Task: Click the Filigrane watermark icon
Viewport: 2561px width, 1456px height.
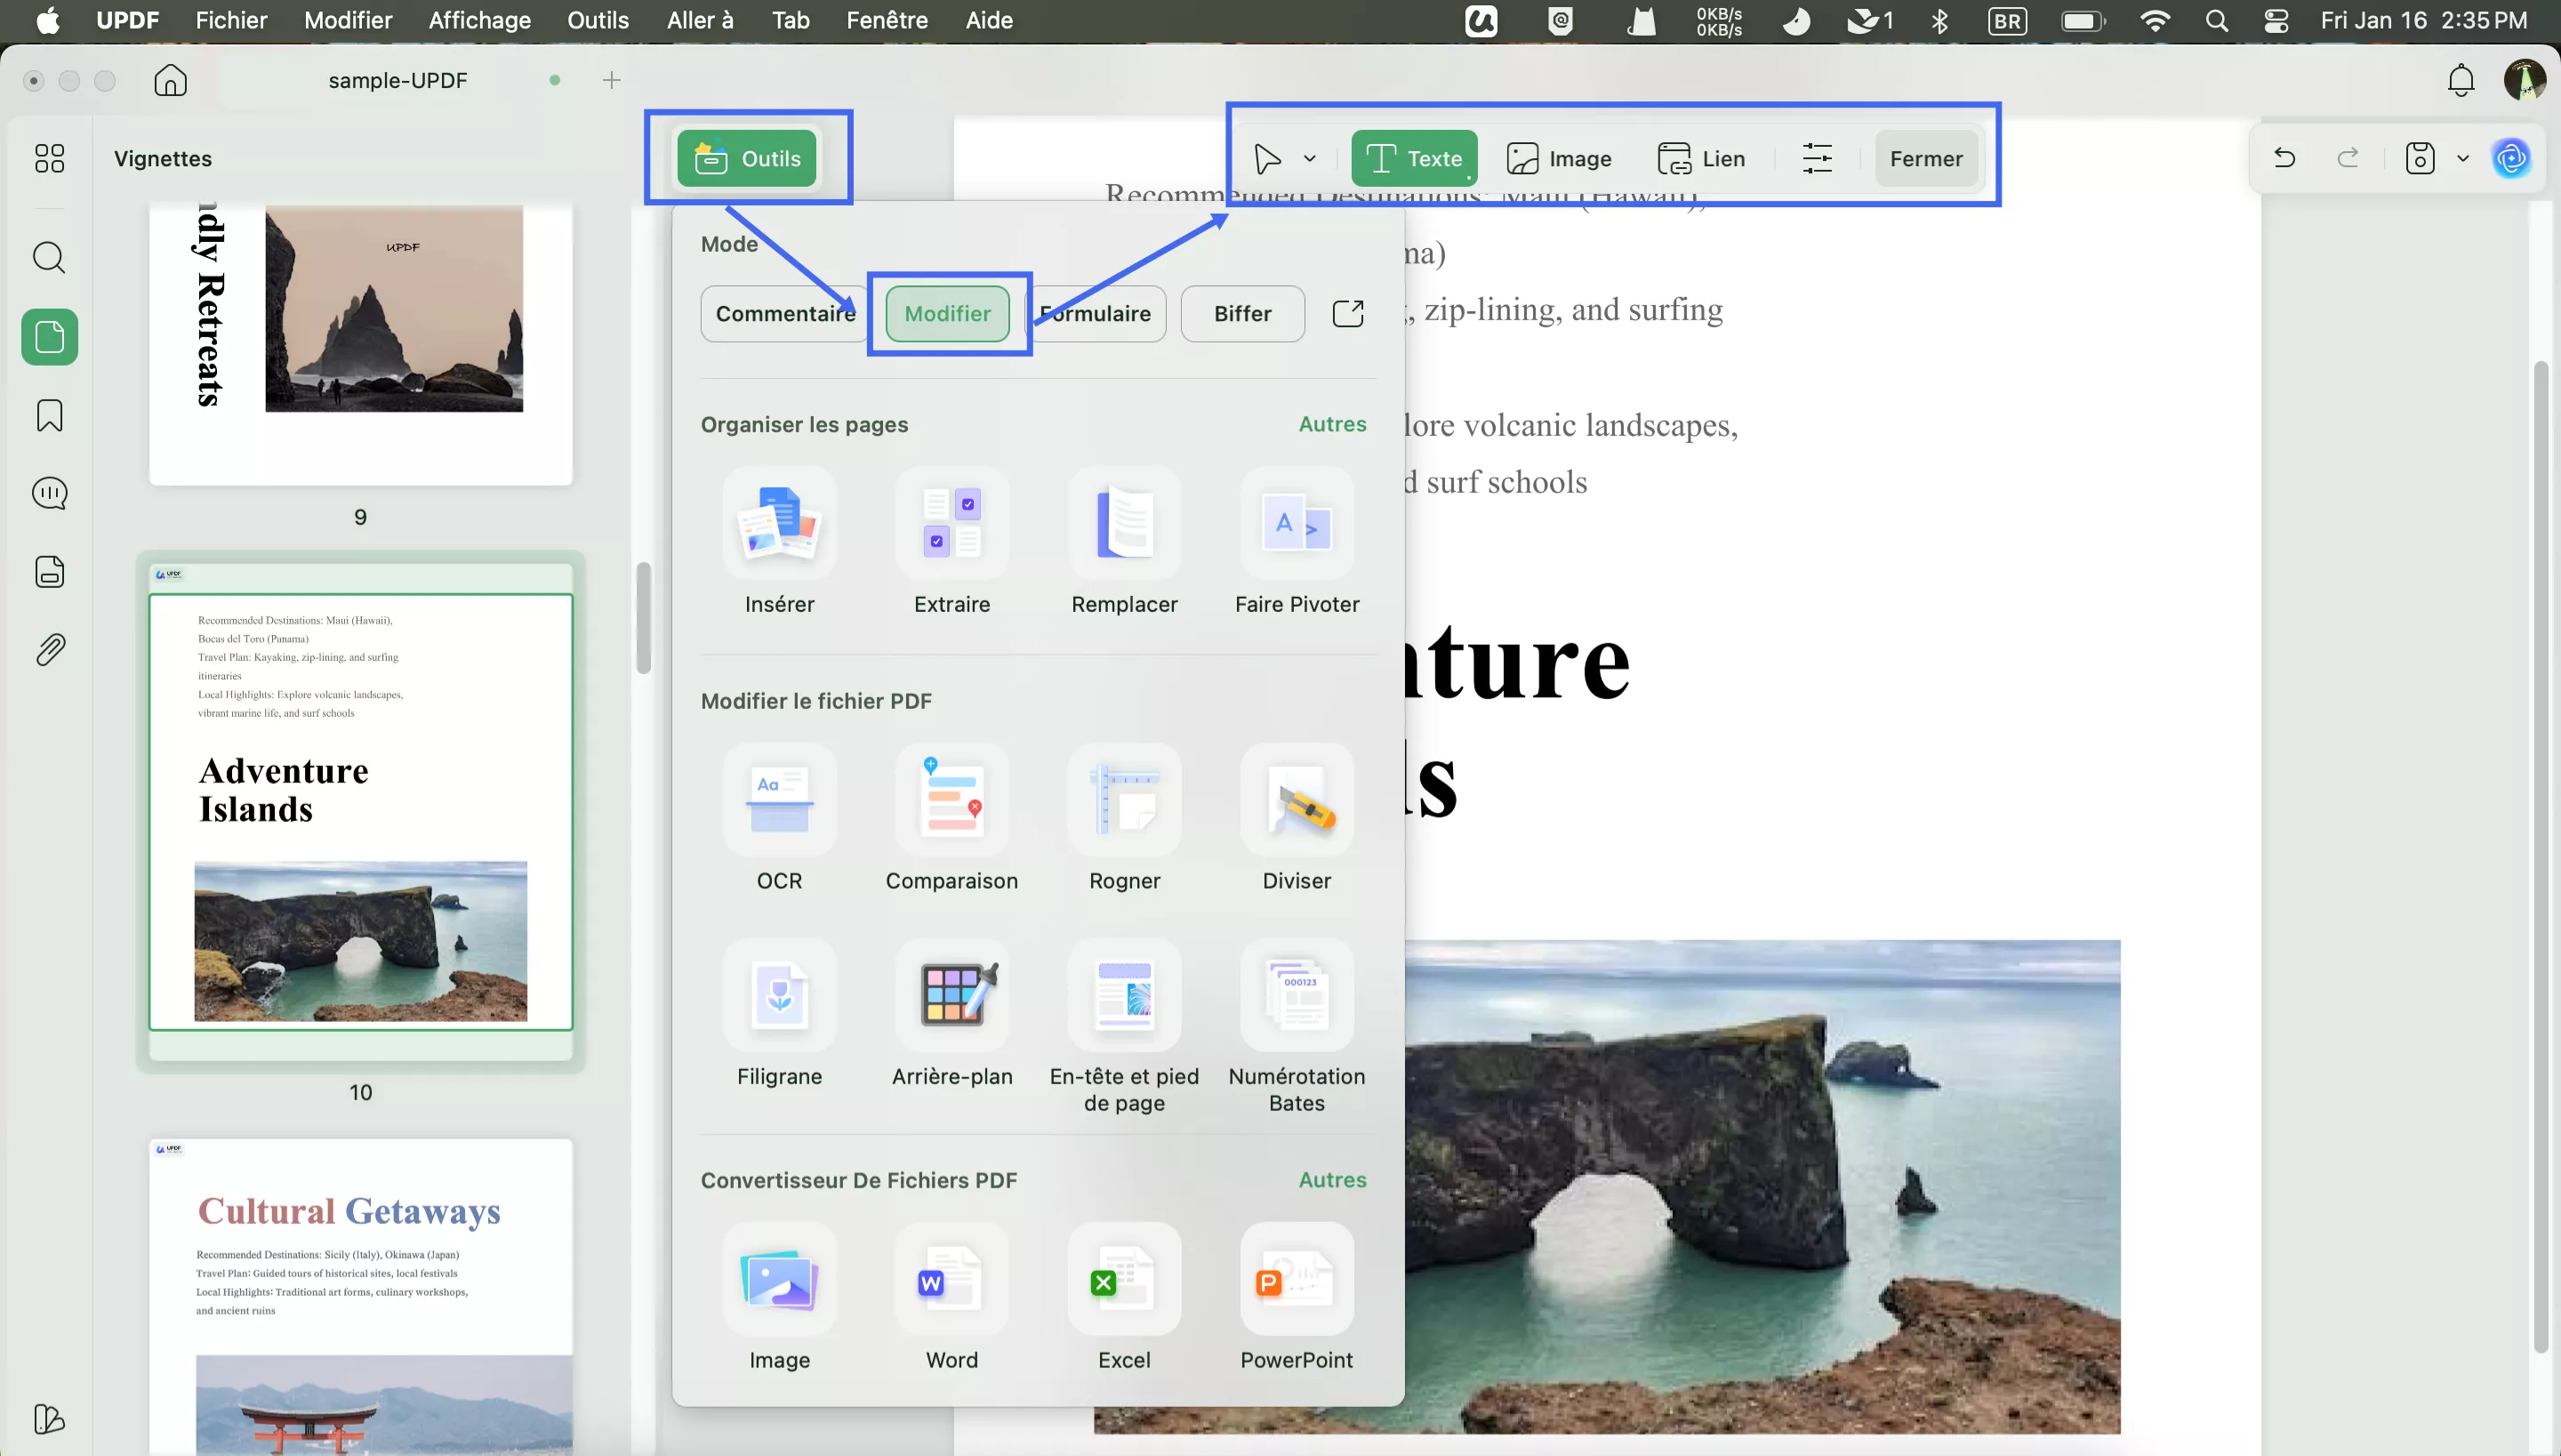Action: (x=779, y=995)
